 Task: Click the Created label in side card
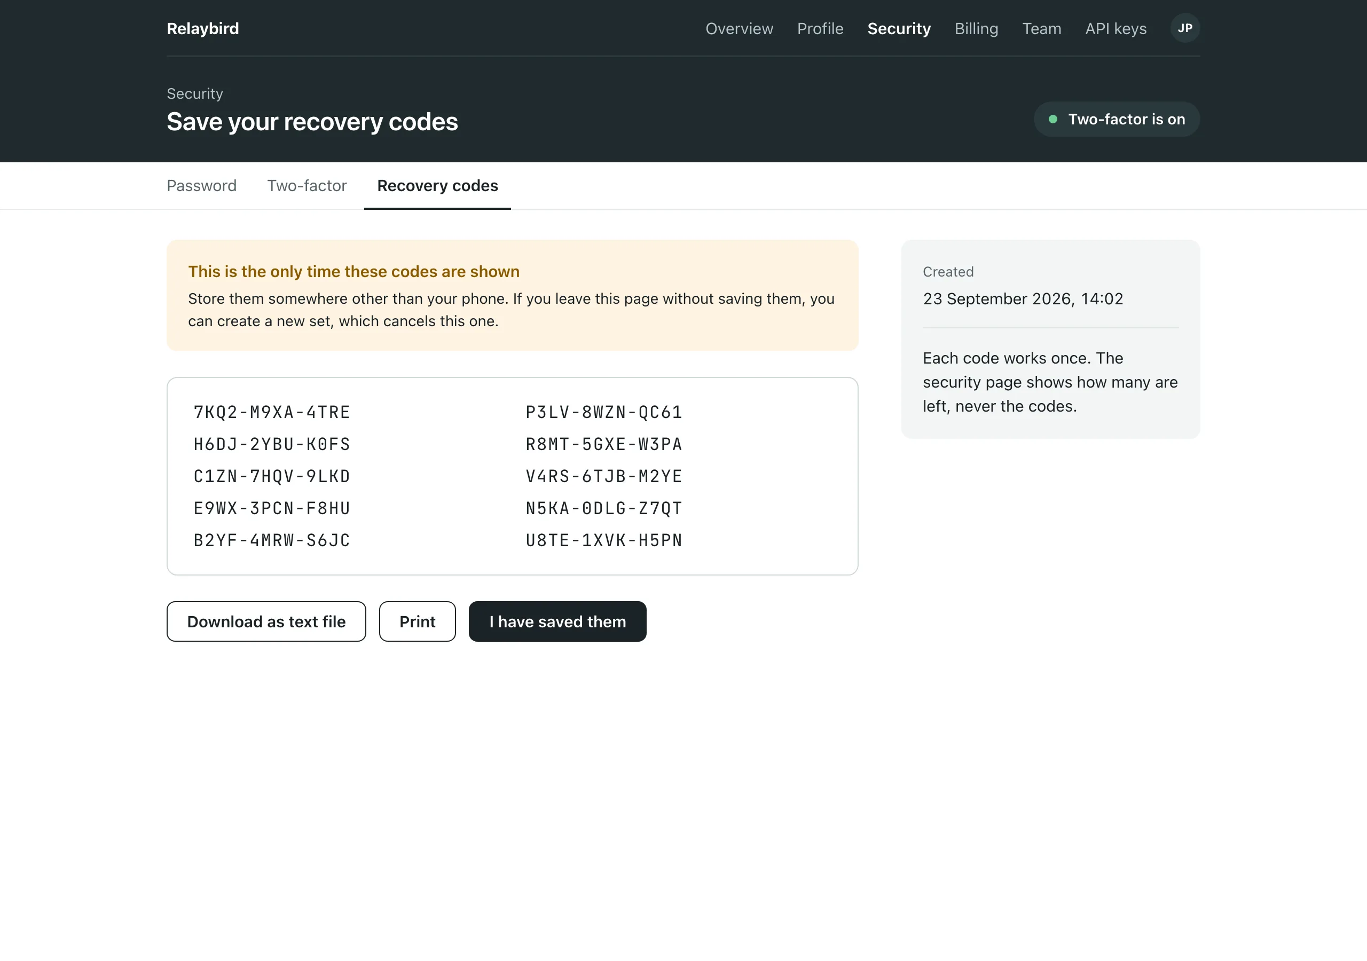(948, 272)
